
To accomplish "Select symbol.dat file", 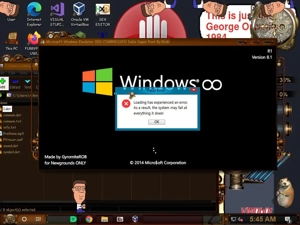I will point(11,152).
